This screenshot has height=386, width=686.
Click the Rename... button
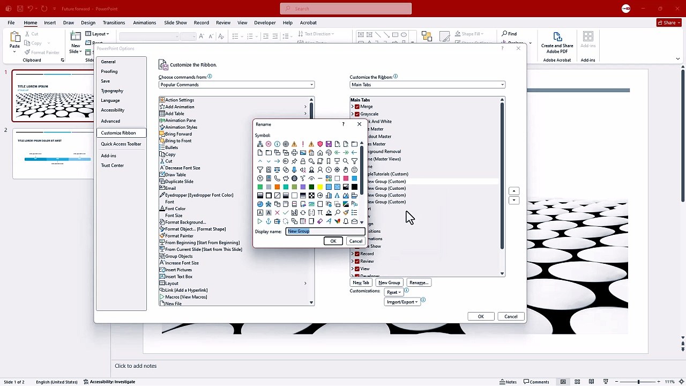coord(418,283)
